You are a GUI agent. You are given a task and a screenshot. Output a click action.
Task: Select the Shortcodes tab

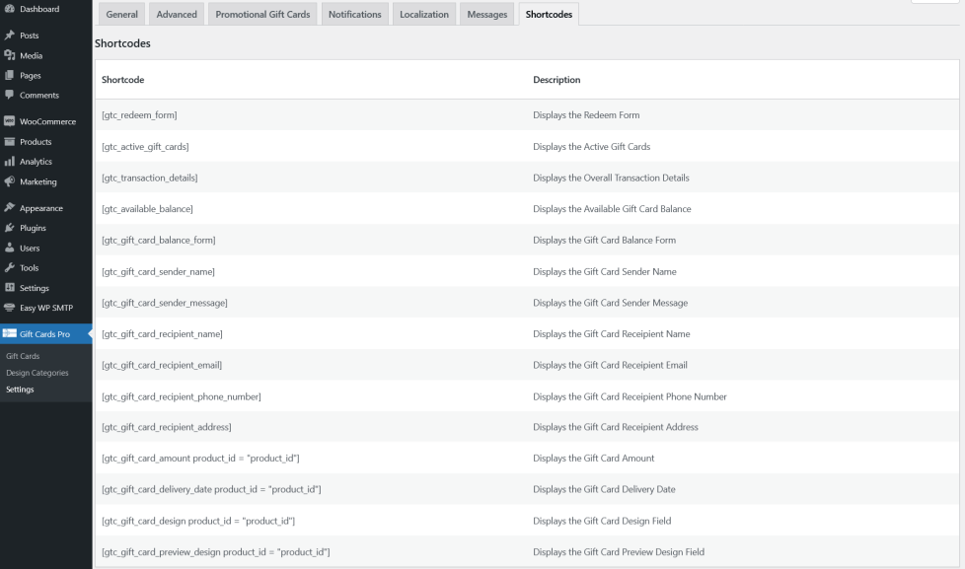pyautogui.click(x=549, y=14)
